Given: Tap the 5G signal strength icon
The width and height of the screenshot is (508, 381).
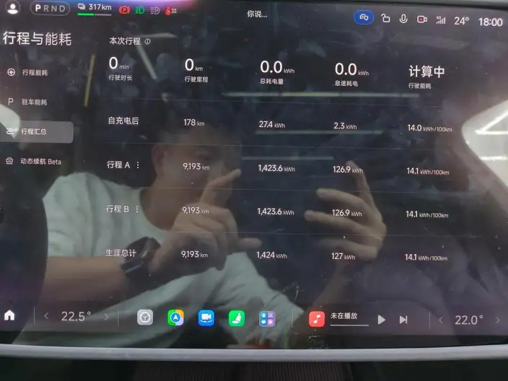Looking at the screenshot, I should [441, 20].
